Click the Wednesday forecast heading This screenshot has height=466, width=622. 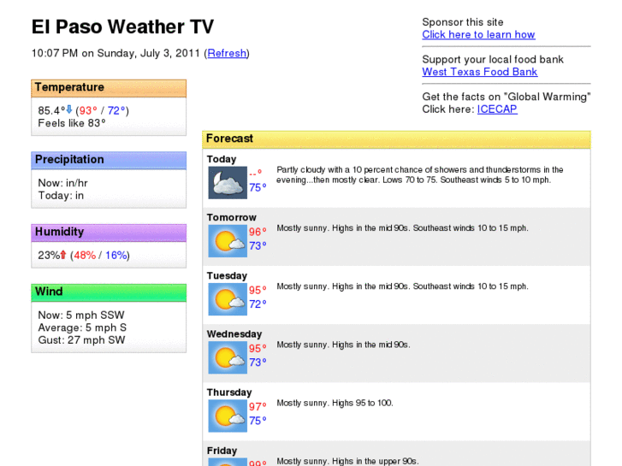[234, 334]
